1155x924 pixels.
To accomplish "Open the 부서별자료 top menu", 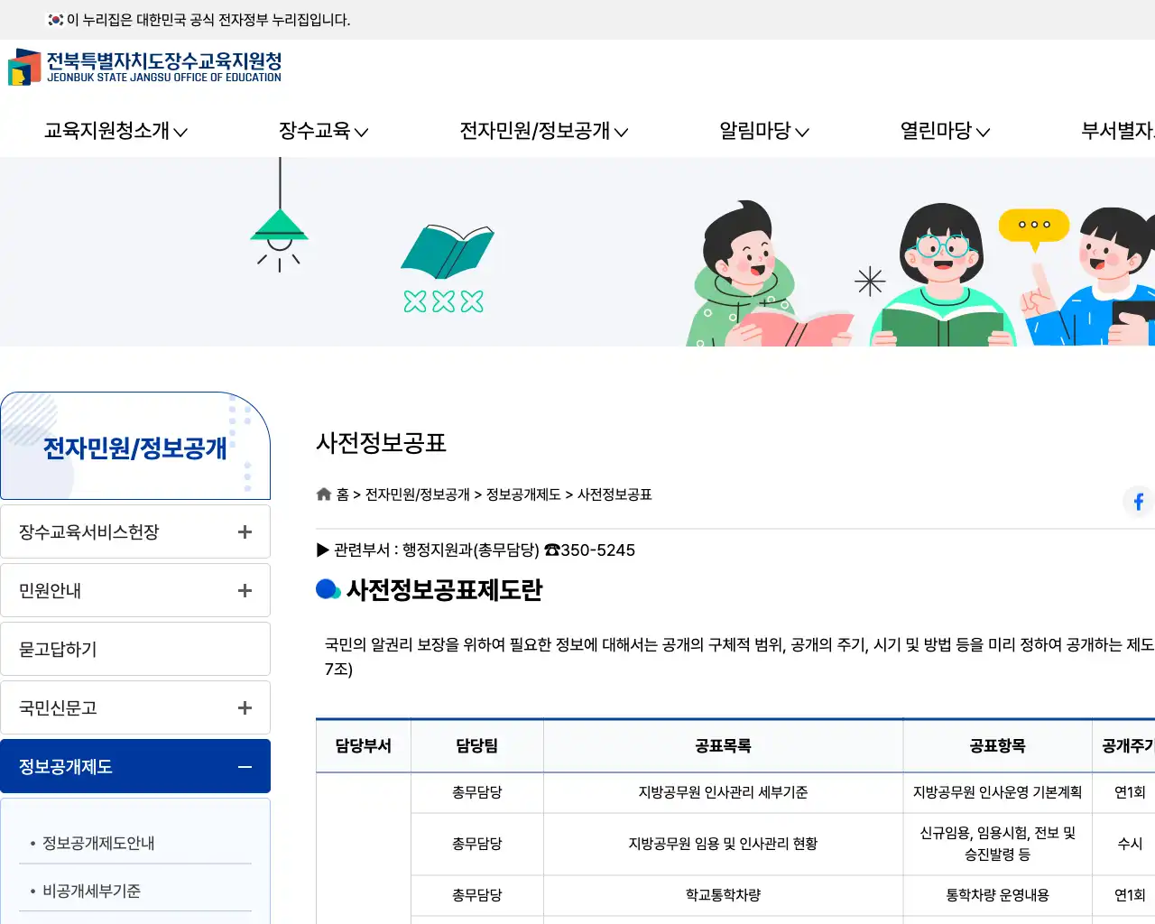I will coord(1118,131).
